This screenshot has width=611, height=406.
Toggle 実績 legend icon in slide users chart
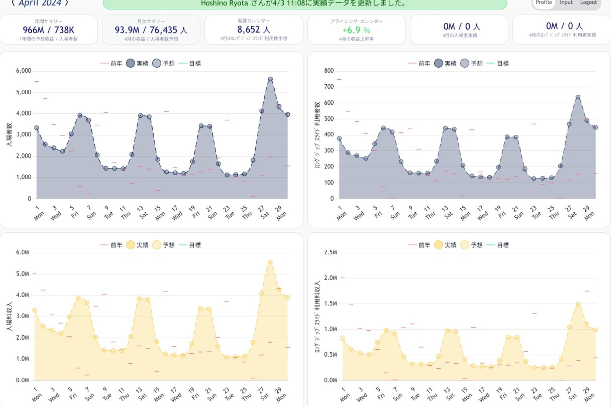coord(438,63)
